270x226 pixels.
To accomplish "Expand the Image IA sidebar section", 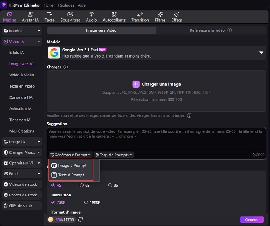I will click(22, 142).
